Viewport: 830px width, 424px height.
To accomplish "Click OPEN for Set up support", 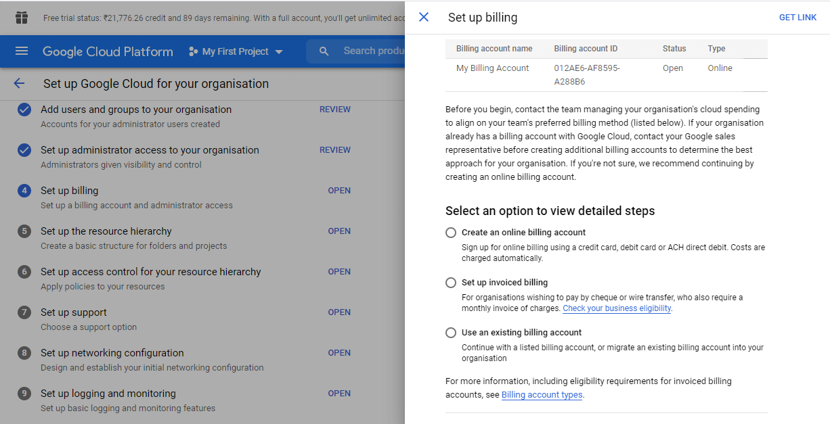I will pos(339,312).
